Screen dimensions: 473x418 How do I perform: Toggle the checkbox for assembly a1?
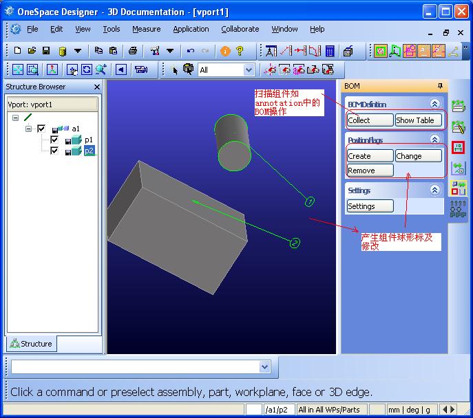coord(41,129)
